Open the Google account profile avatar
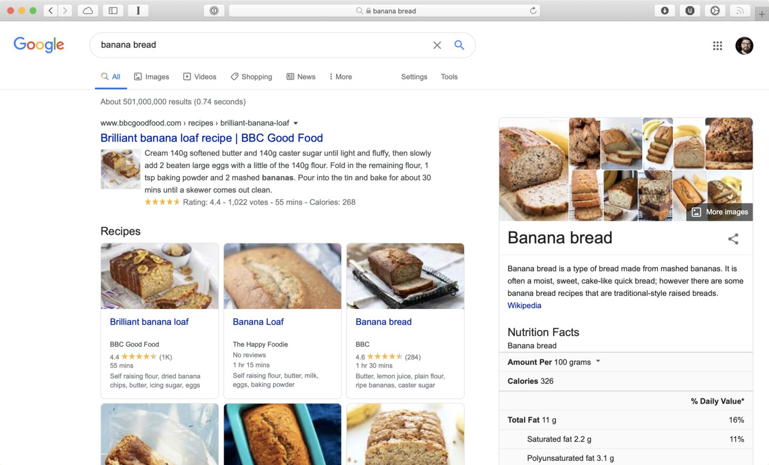The image size is (769, 465). [744, 46]
